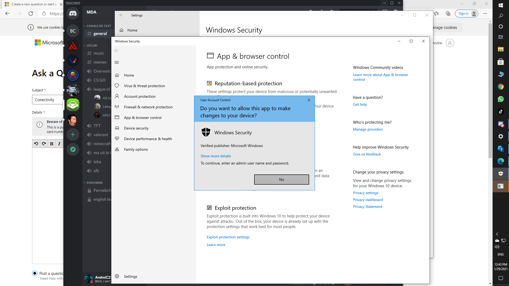Go back in Settings window
The height and width of the screenshot is (286, 509).
(x=121, y=15)
